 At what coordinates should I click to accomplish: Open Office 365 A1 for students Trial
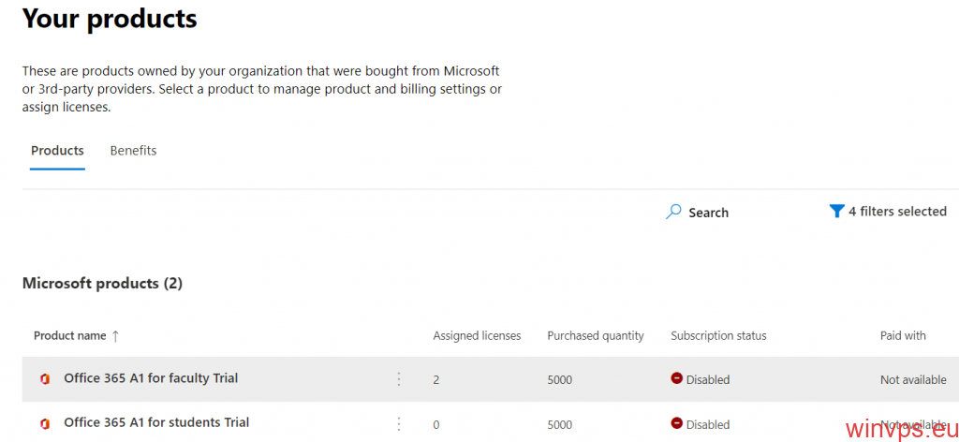156,422
